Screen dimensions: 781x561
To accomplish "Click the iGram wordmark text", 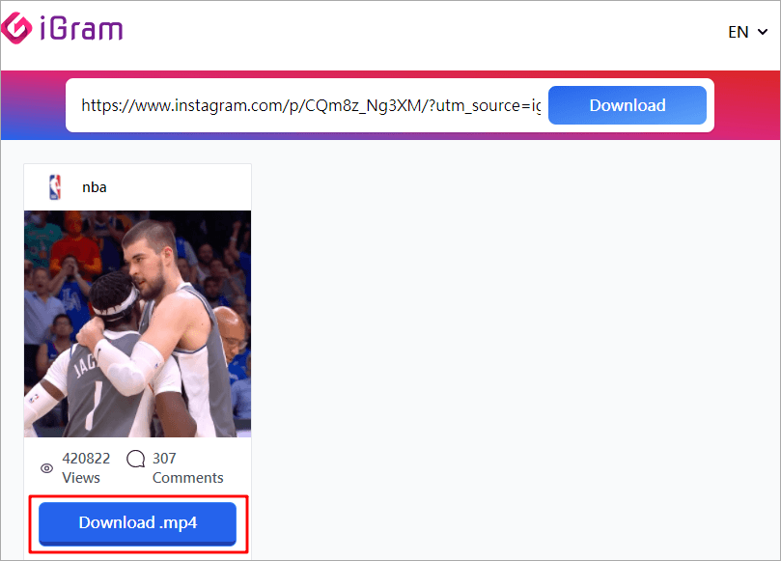I will (x=81, y=29).
